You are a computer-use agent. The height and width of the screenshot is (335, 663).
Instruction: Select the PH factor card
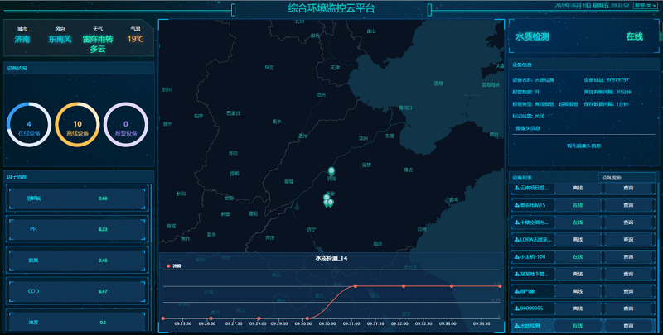[79, 229]
